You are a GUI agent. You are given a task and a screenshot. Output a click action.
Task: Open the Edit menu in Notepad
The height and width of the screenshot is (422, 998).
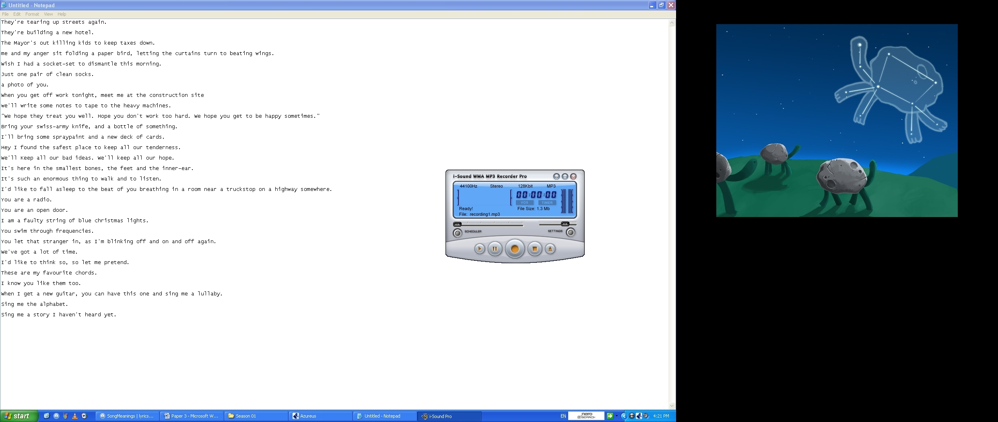pos(17,14)
